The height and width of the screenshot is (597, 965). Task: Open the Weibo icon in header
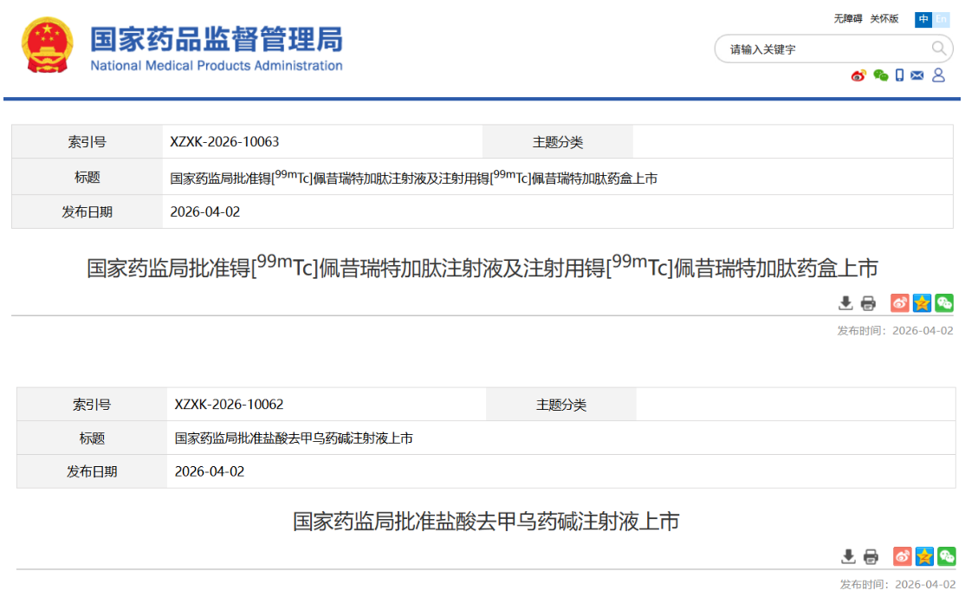[858, 75]
